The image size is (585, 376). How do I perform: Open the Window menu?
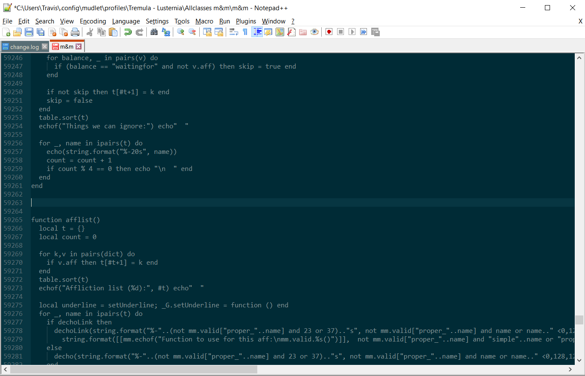[x=274, y=21]
